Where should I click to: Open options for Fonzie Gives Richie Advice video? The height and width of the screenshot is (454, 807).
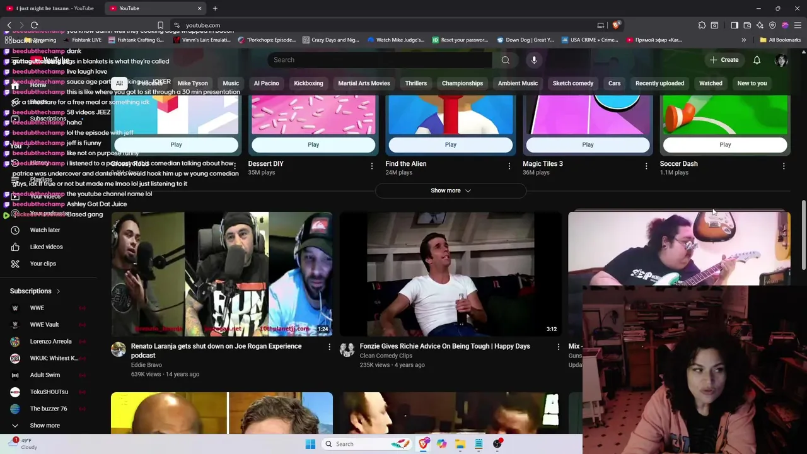(x=558, y=347)
